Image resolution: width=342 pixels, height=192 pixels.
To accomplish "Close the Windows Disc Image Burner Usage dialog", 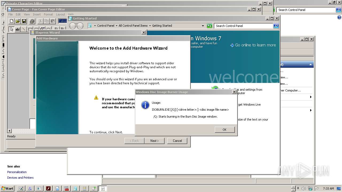I will 234,92.
